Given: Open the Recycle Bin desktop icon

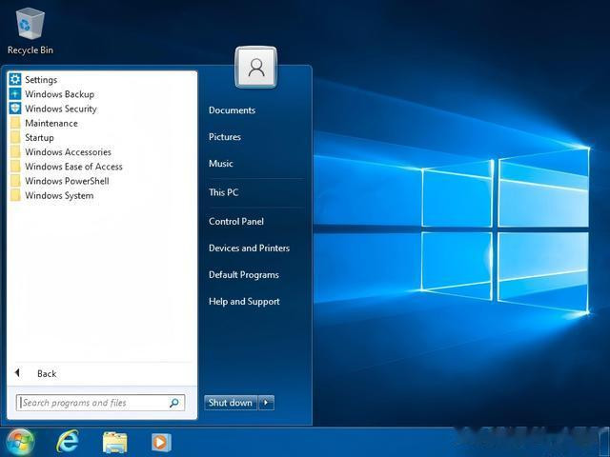Looking at the screenshot, I should click(30, 31).
